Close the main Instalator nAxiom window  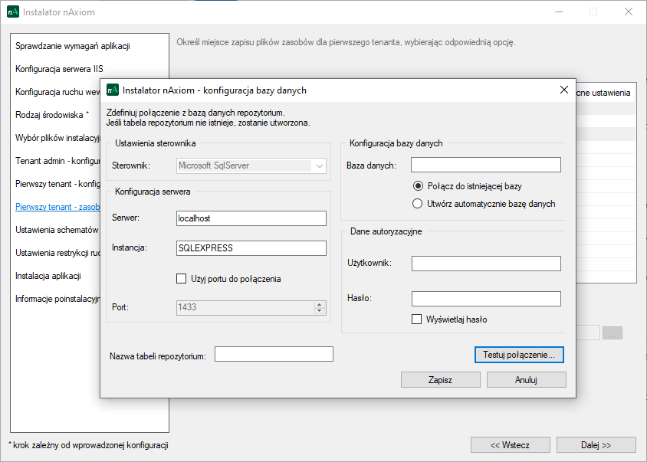pyautogui.click(x=629, y=11)
